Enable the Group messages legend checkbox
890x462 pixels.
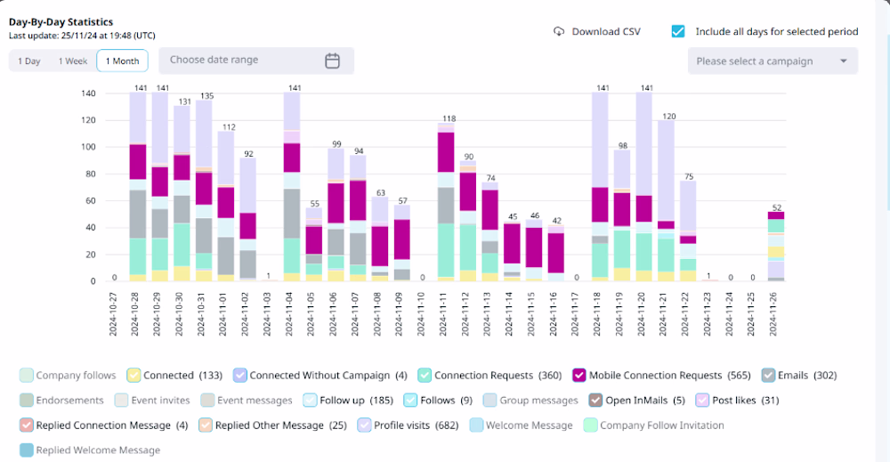pyautogui.click(x=489, y=401)
